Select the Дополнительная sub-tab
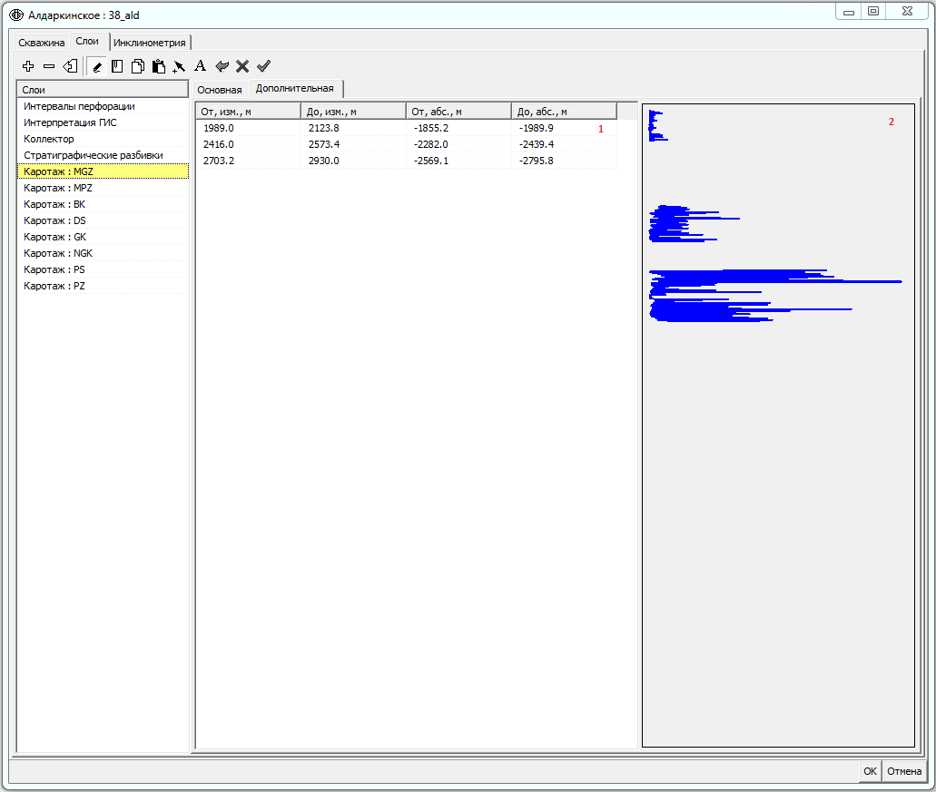 (x=295, y=88)
